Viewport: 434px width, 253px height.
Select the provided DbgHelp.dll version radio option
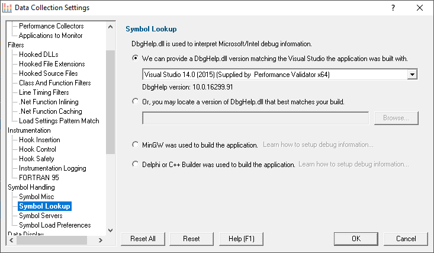tap(136, 58)
